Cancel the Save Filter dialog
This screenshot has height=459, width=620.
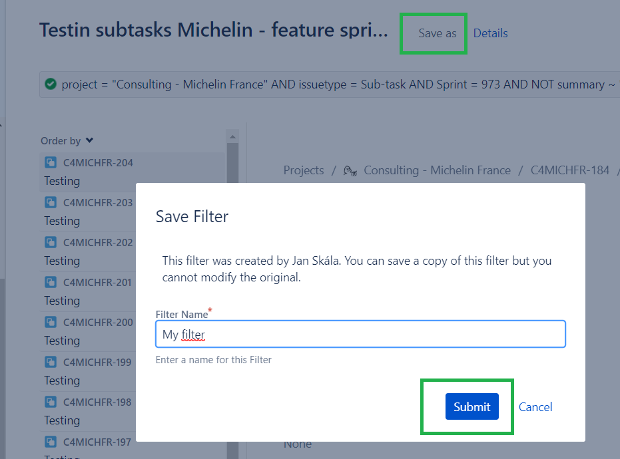(x=535, y=407)
